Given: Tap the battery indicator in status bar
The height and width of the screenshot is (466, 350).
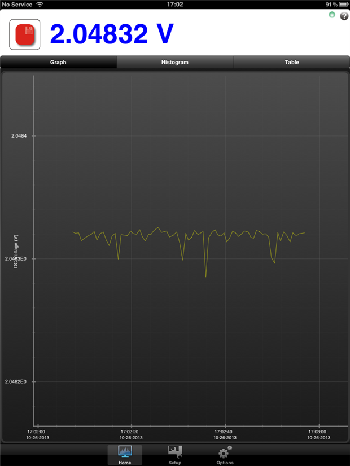Looking at the screenshot, I should [344, 4].
